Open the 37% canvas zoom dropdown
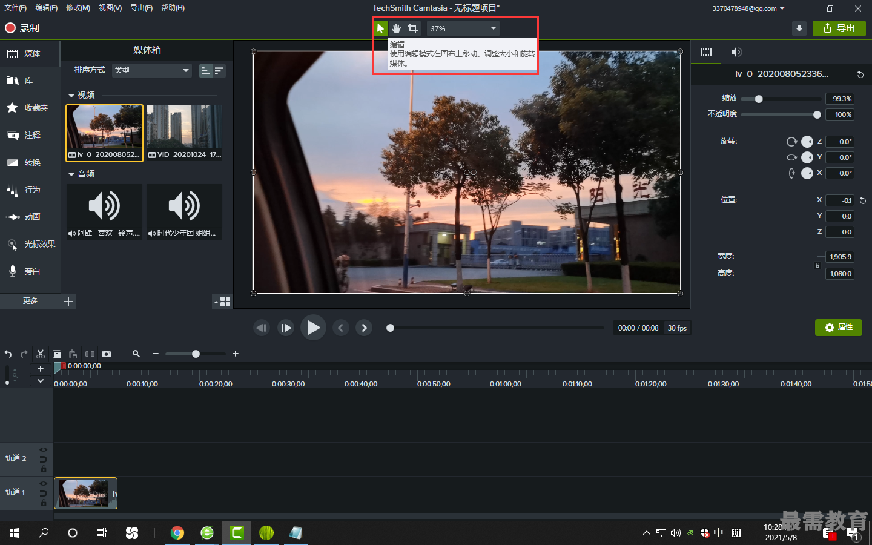This screenshot has height=545, width=872. point(463,28)
